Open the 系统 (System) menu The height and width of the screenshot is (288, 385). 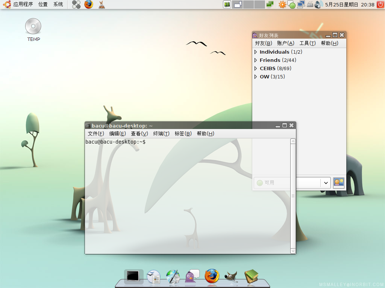(58, 4)
